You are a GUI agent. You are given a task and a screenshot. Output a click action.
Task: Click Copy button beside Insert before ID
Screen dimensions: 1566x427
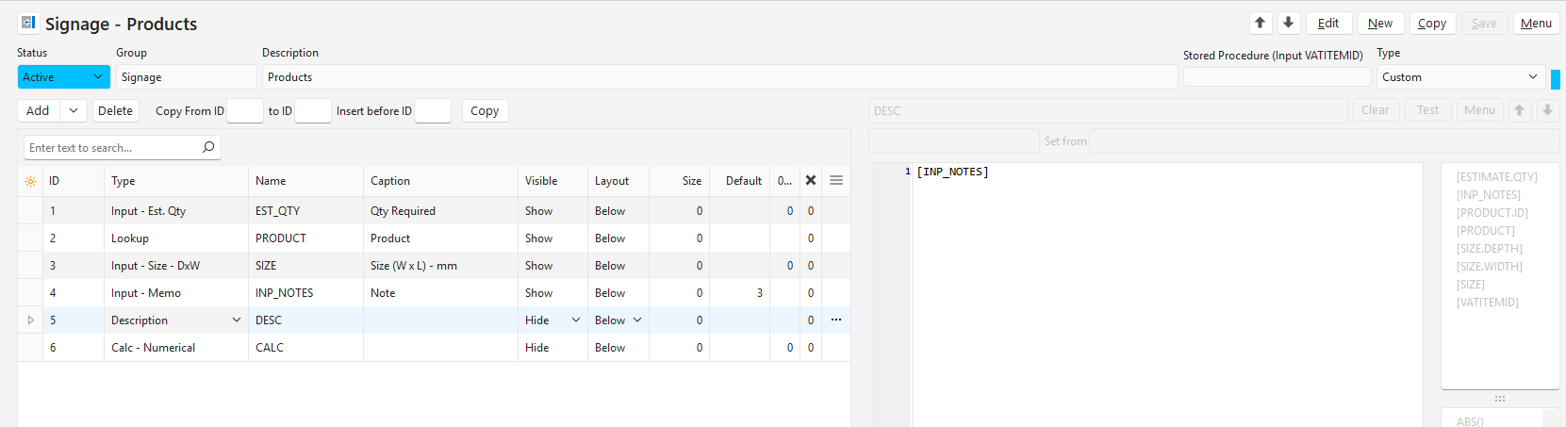485,111
